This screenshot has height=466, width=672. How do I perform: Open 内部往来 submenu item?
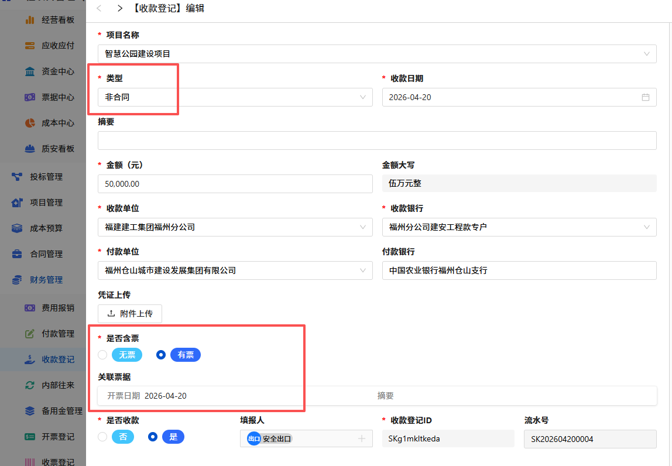58,385
